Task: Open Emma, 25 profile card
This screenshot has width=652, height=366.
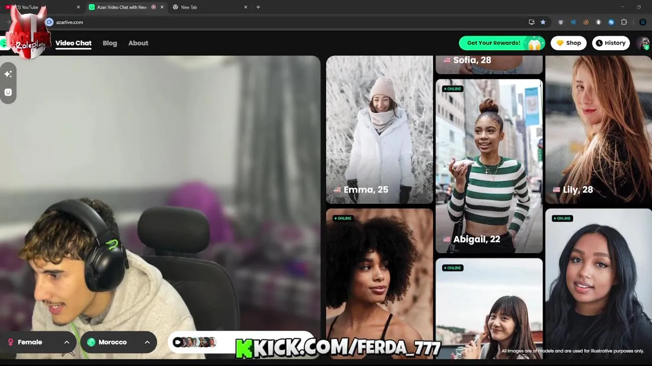Action: 379,130
